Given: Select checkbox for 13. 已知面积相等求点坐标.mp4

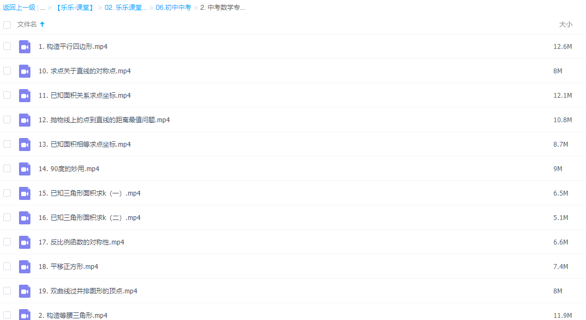Looking at the screenshot, I should click(x=7, y=144).
